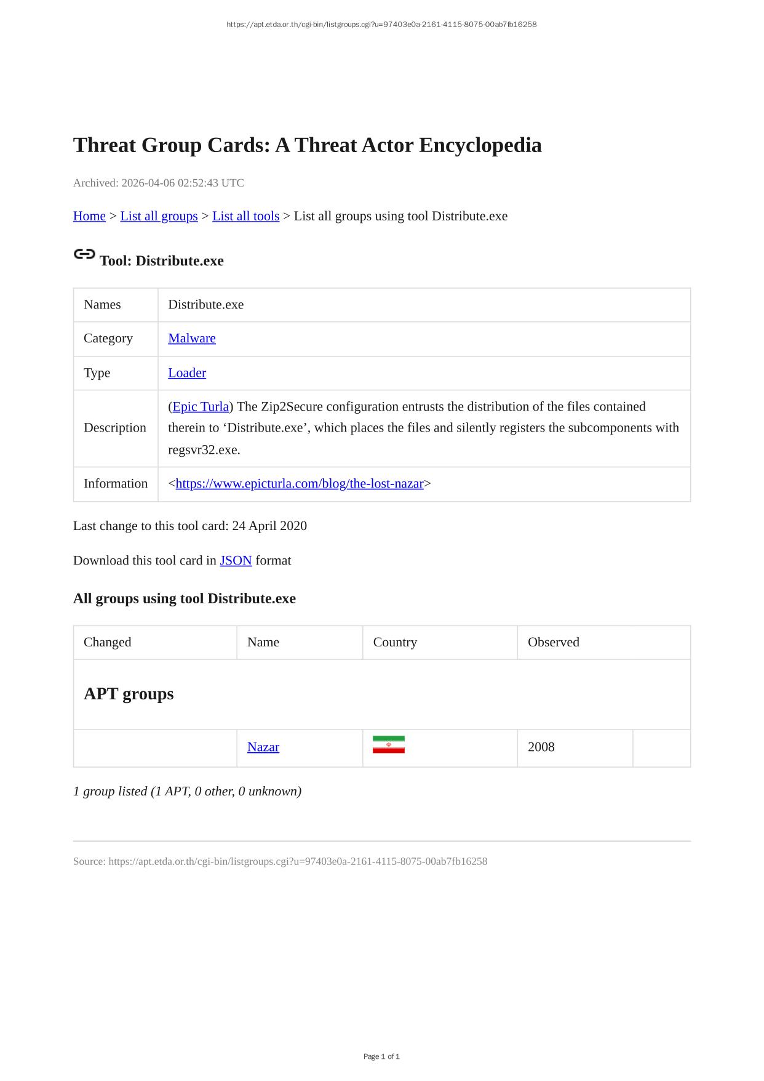The height and width of the screenshot is (1081, 764).
Task: Click the Observed column header
Action: (553, 642)
